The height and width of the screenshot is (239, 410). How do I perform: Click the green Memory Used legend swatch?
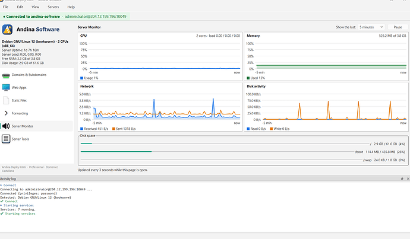pos(248,78)
